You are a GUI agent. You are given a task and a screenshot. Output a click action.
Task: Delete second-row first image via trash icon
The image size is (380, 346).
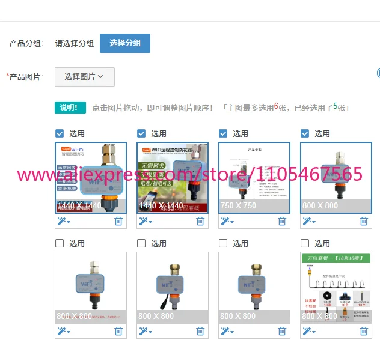coord(118,331)
